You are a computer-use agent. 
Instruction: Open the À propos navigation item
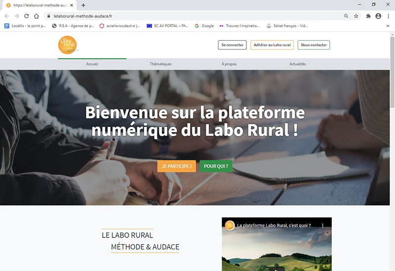point(229,64)
